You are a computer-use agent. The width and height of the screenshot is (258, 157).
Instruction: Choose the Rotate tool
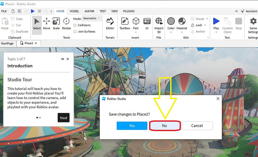point(66,24)
